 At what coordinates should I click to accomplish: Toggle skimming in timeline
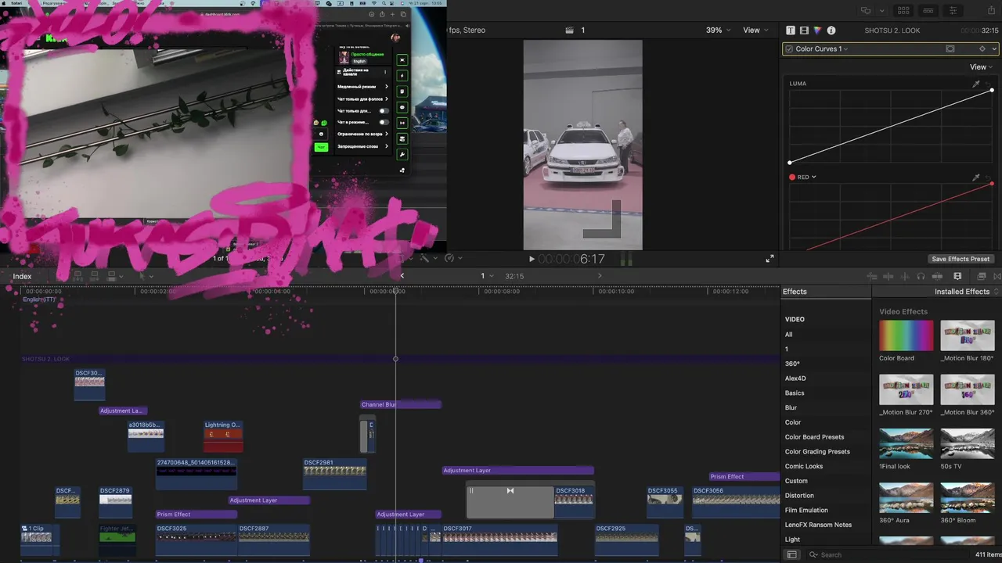pos(888,276)
